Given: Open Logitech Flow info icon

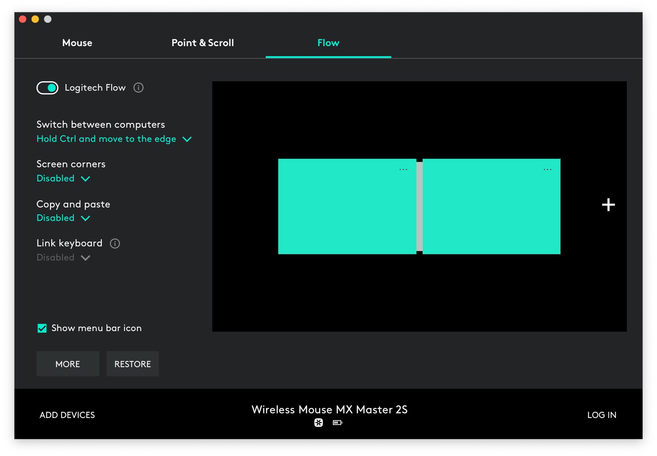Looking at the screenshot, I should [139, 88].
